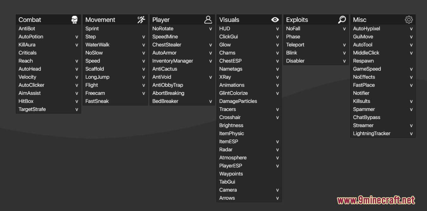Image resolution: width=427 pixels, height=211 pixels.
Task: Click the Waypoints entry
Action: click(249, 174)
